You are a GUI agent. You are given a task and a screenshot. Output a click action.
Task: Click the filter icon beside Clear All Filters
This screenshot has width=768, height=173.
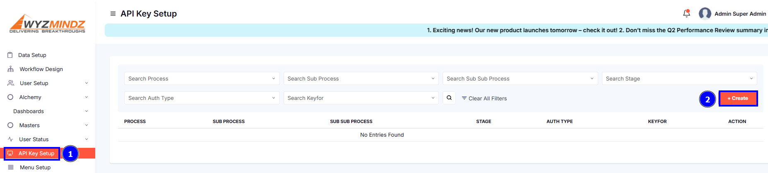pos(464,98)
